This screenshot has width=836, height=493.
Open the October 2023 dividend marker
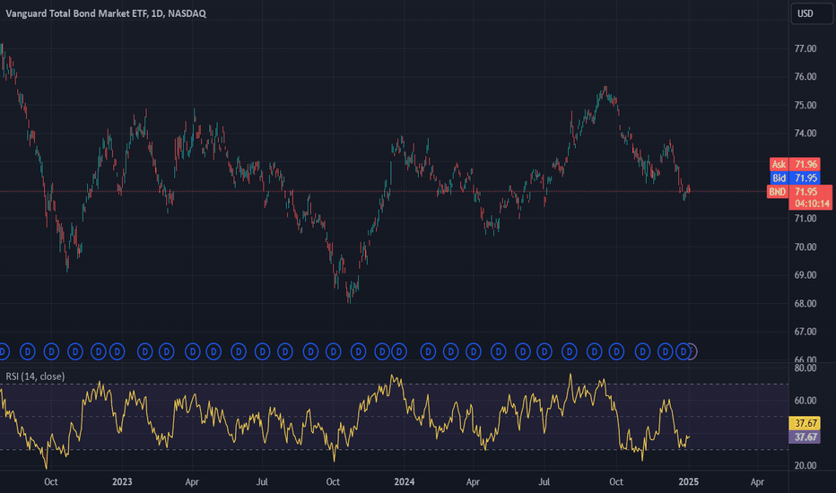(333, 351)
